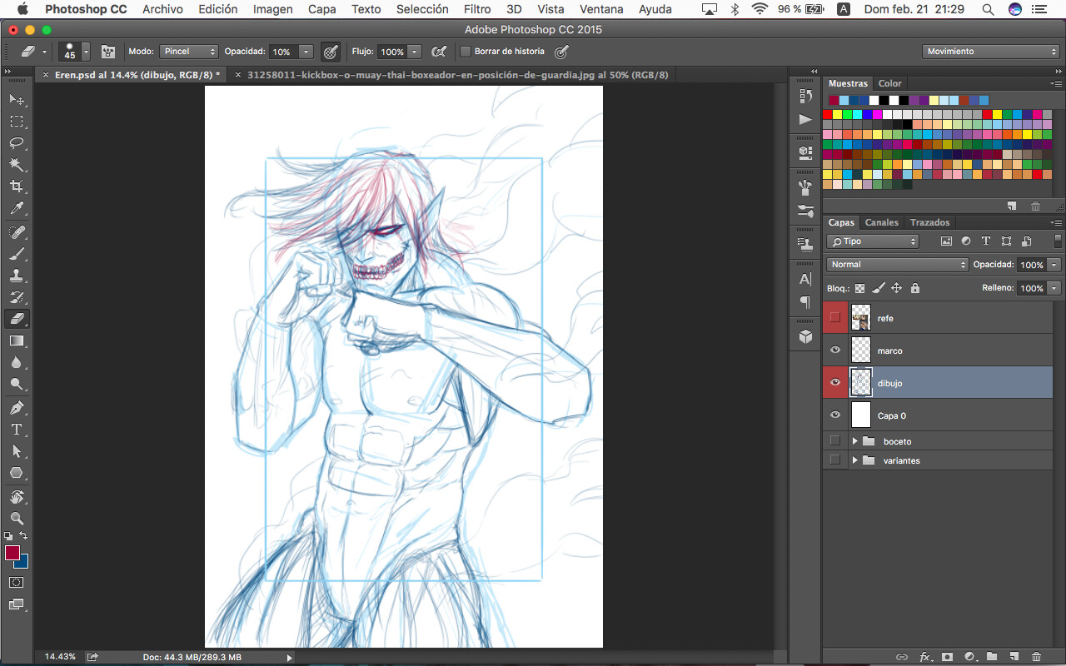1066x666 pixels.
Task: Select the History Brush tool
Action: [17, 297]
